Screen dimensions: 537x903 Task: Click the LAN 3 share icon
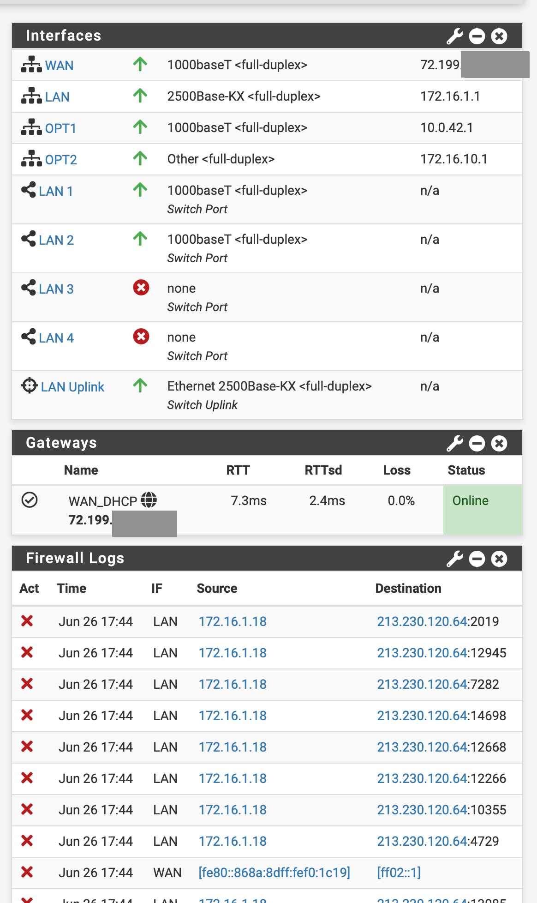(29, 288)
